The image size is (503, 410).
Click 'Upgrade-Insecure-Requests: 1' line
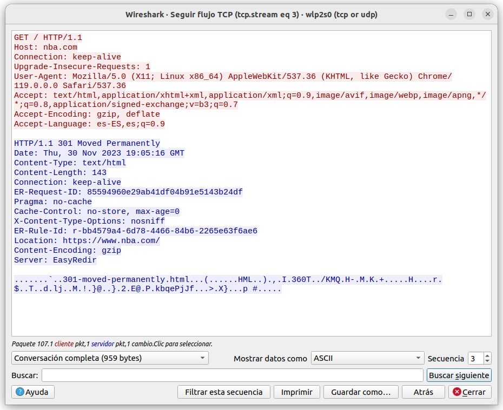pos(82,66)
